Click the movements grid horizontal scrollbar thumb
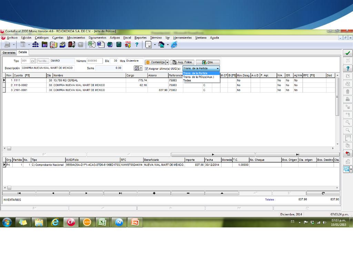This screenshot has height=264, width=353. pos(9,148)
